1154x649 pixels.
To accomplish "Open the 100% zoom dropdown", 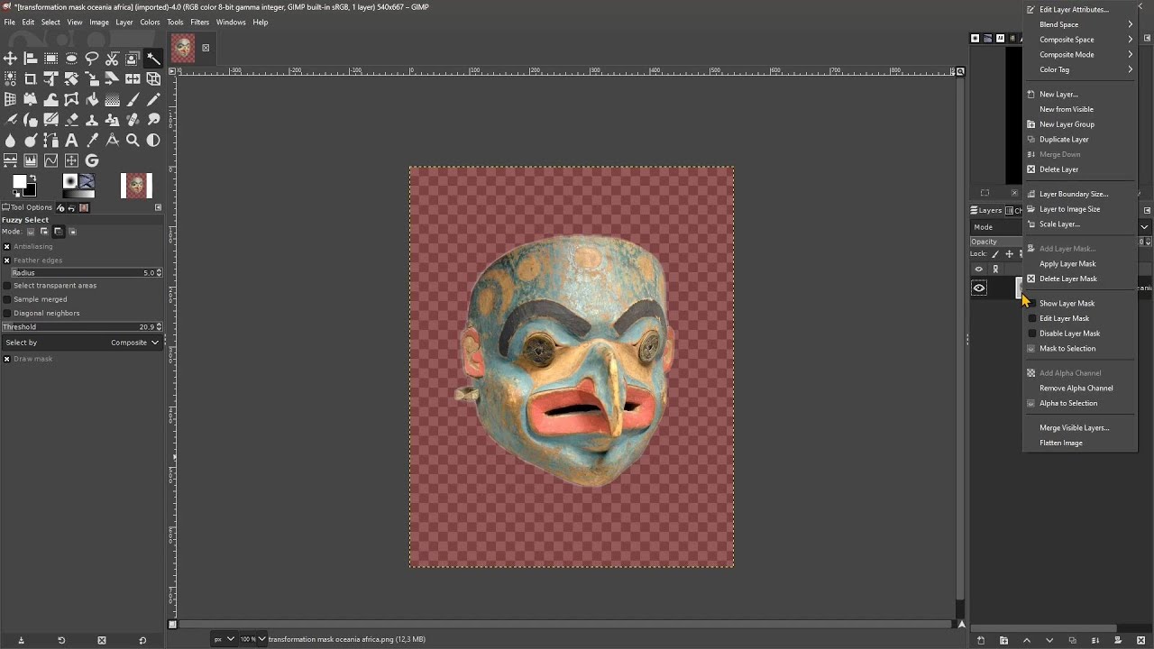I will [x=252, y=639].
